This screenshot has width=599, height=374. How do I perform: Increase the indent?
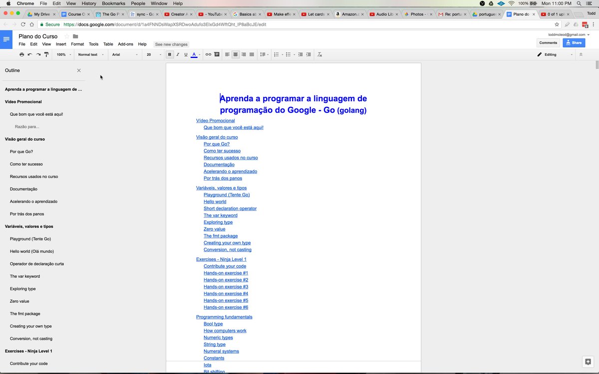pos(308,54)
